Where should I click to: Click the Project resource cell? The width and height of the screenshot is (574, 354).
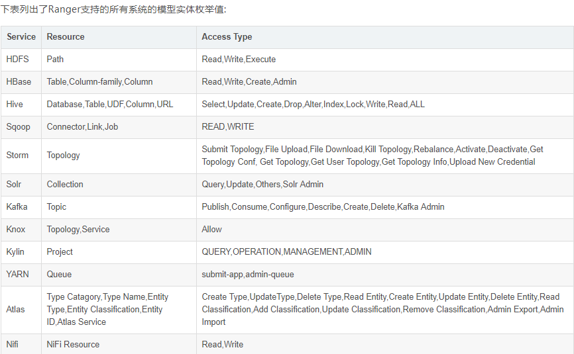point(119,252)
